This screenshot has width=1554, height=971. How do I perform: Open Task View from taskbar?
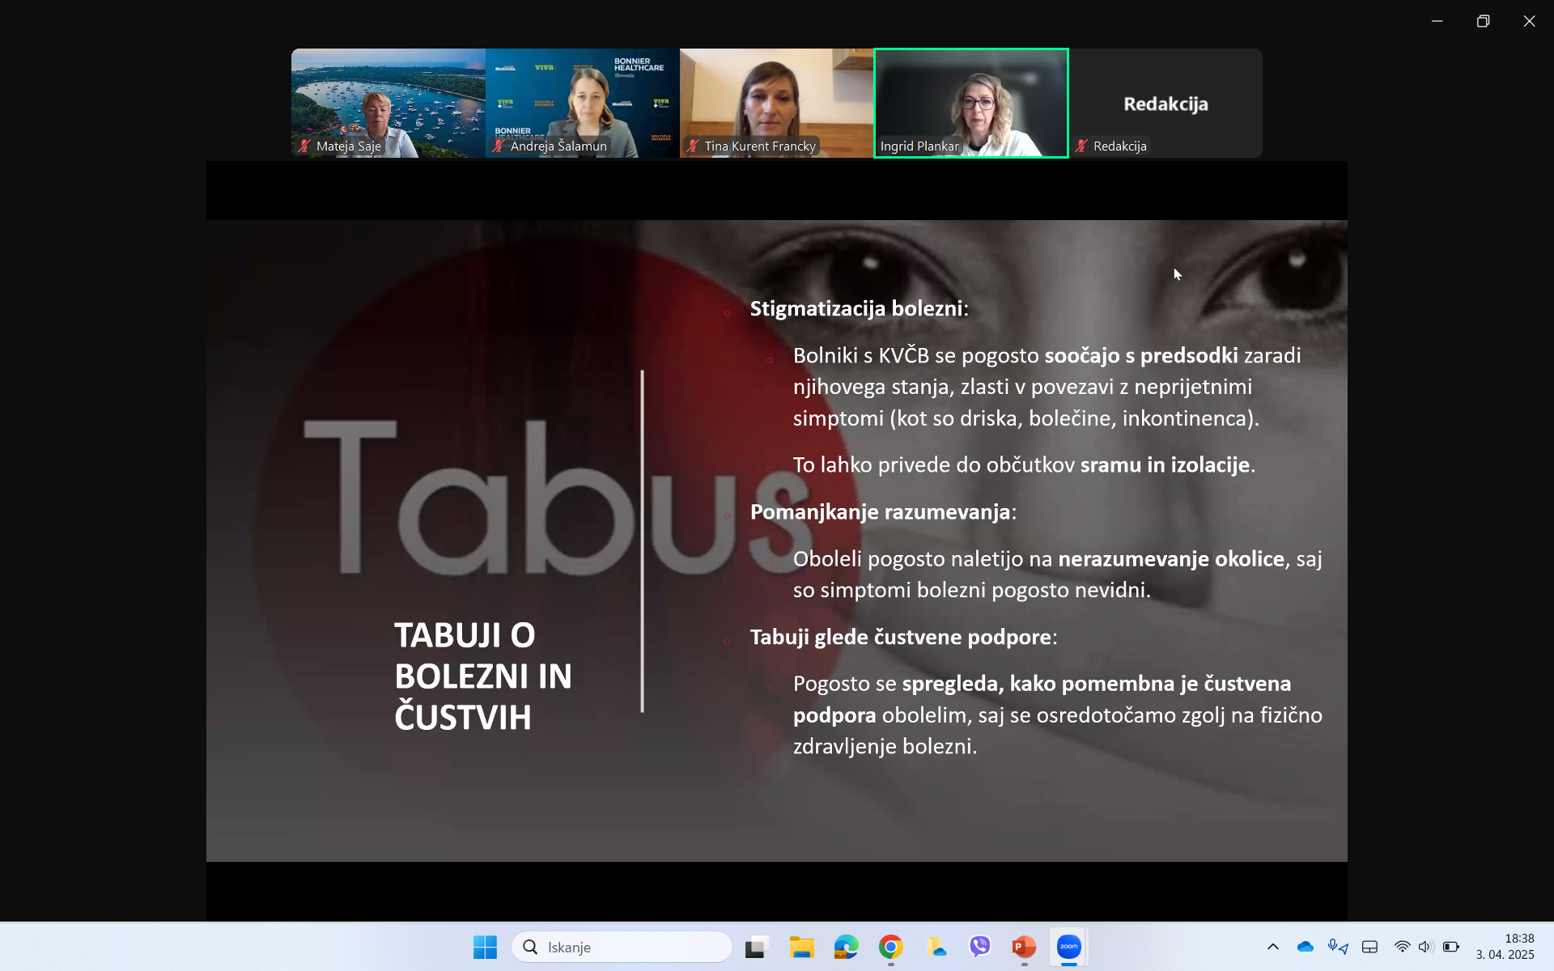tap(757, 947)
